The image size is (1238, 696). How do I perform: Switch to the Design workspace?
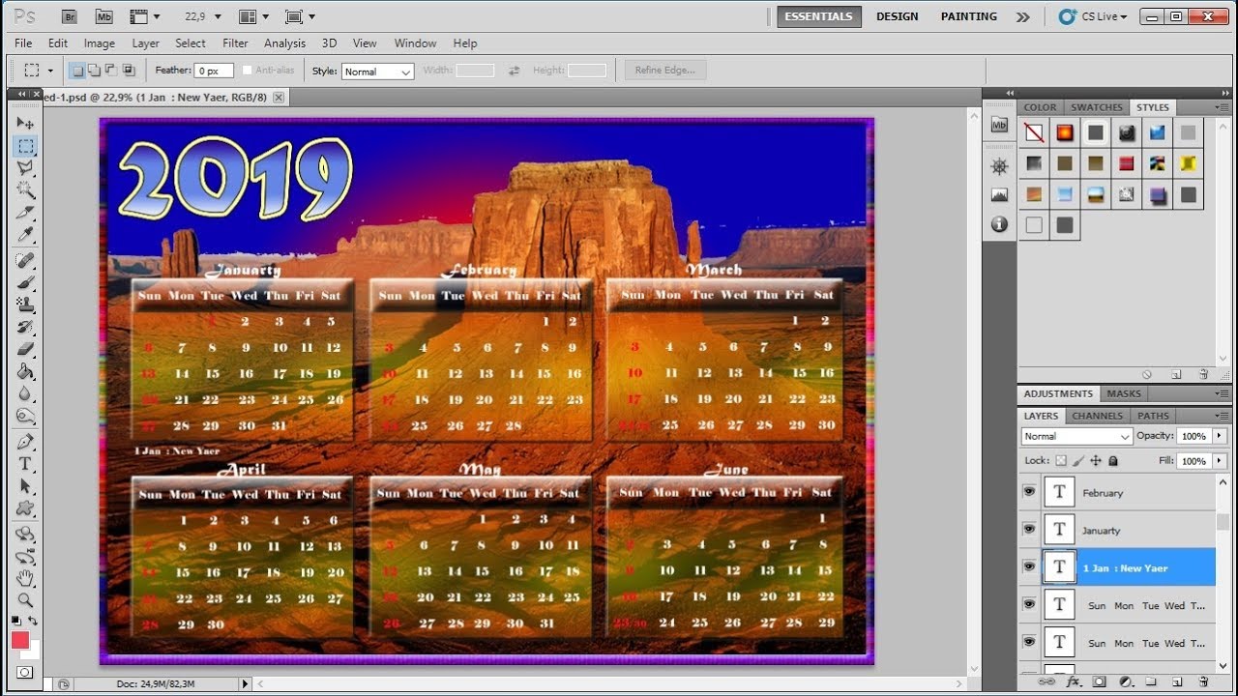[898, 16]
